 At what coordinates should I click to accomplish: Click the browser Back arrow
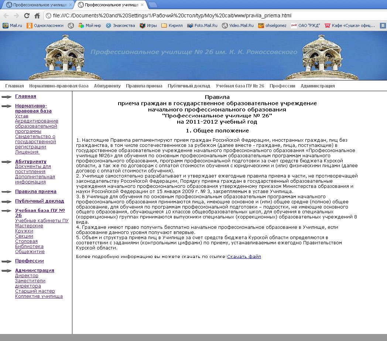pos(6,16)
